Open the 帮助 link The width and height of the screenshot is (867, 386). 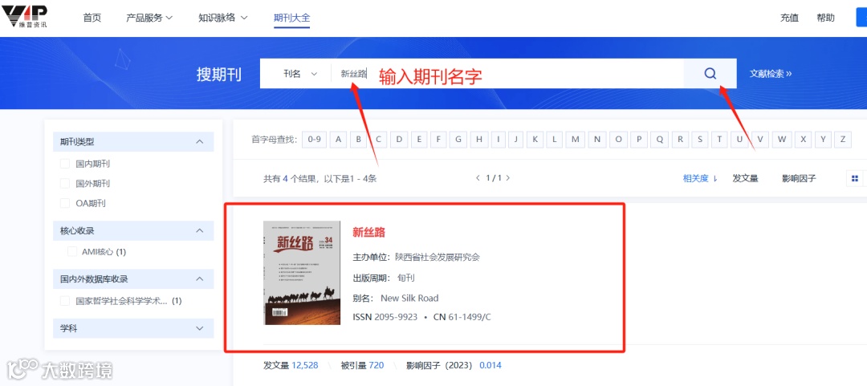(825, 18)
